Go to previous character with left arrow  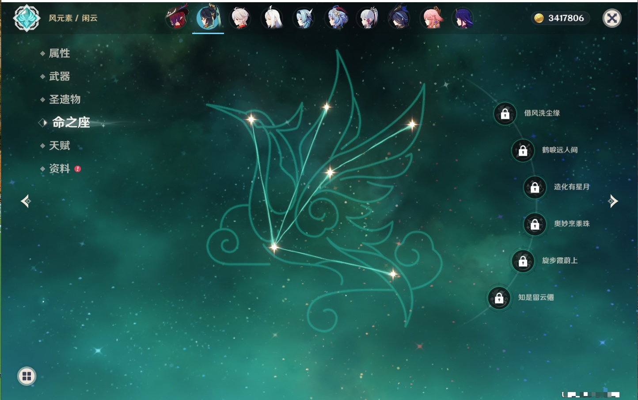26,201
